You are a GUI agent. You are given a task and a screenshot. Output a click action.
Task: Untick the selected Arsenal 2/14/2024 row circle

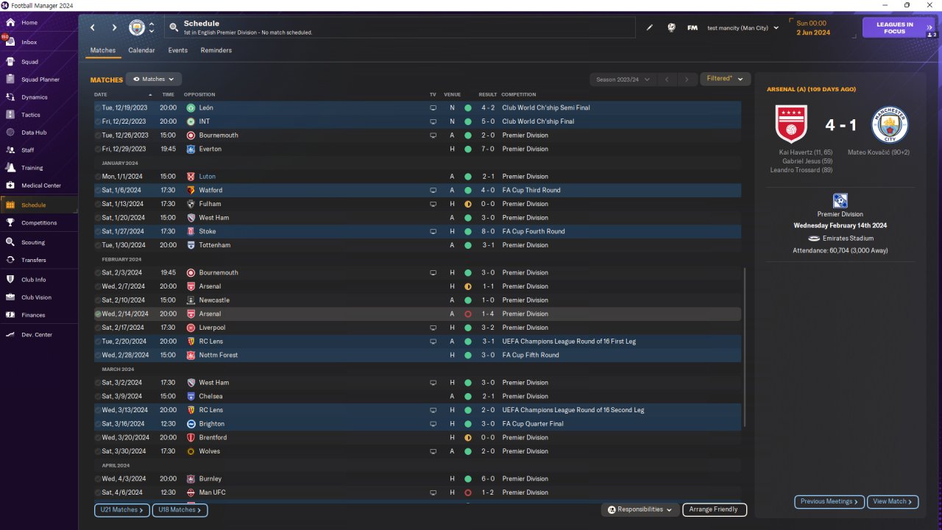(x=98, y=314)
